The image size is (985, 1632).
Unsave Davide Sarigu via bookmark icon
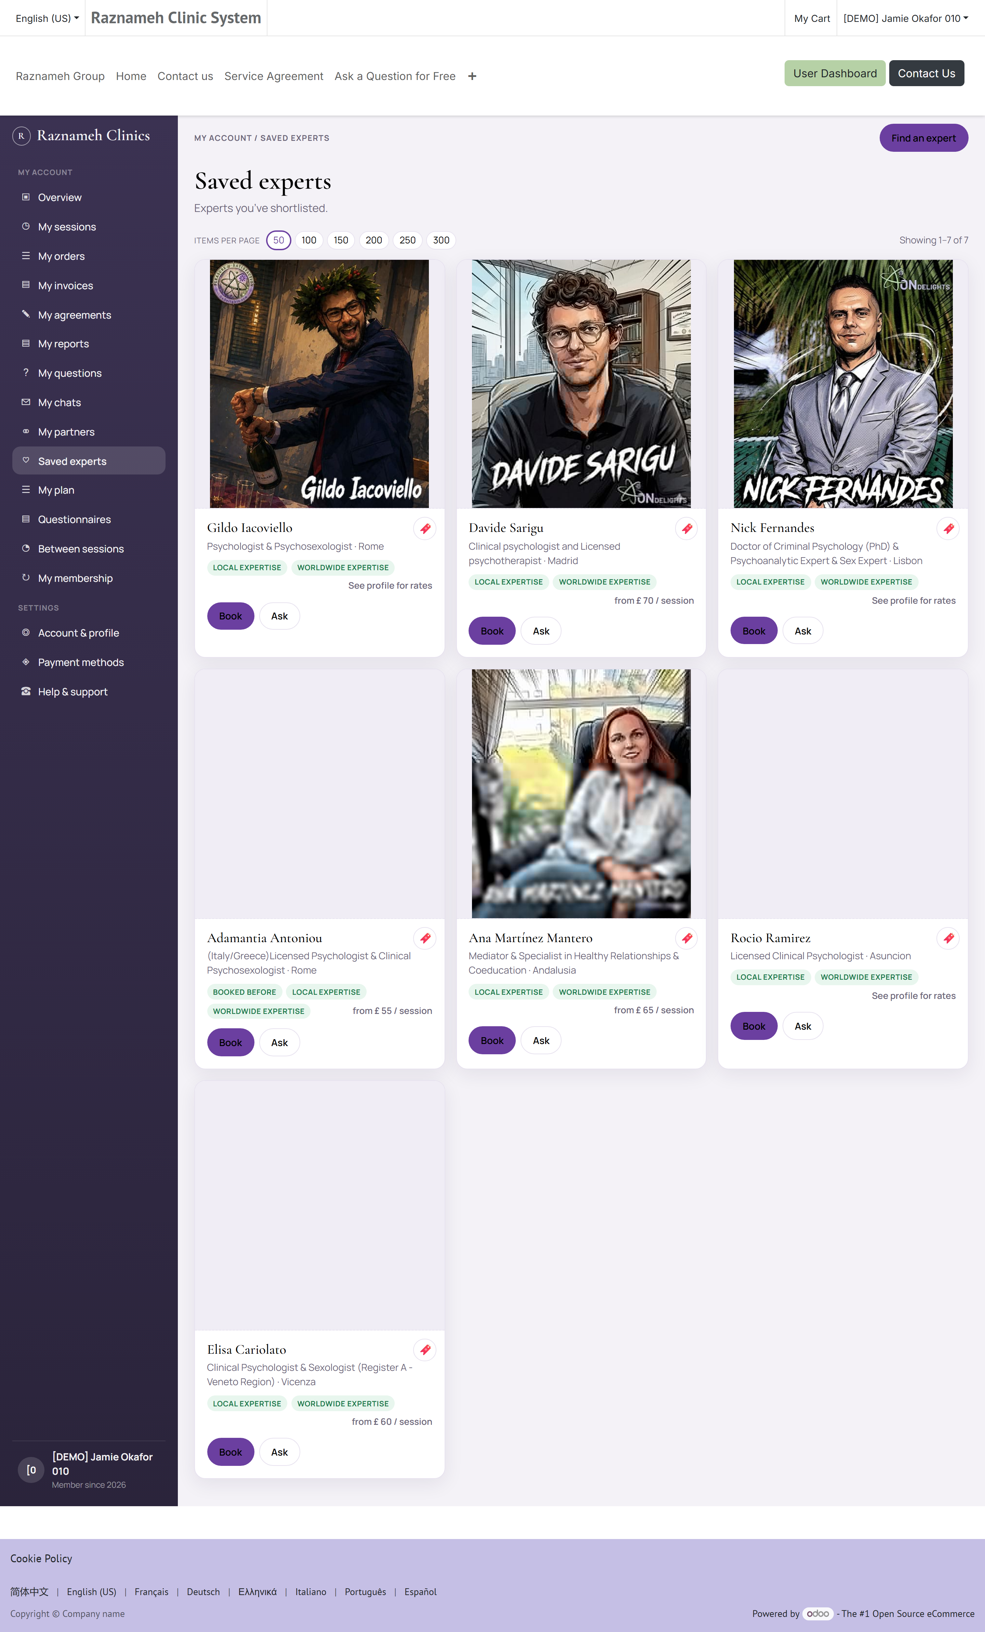687,529
